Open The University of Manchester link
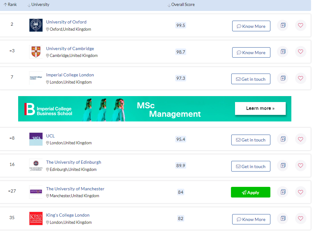 tap(75, 189)
